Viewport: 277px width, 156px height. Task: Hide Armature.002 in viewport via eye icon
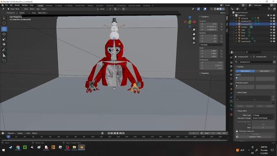(271, 24)
